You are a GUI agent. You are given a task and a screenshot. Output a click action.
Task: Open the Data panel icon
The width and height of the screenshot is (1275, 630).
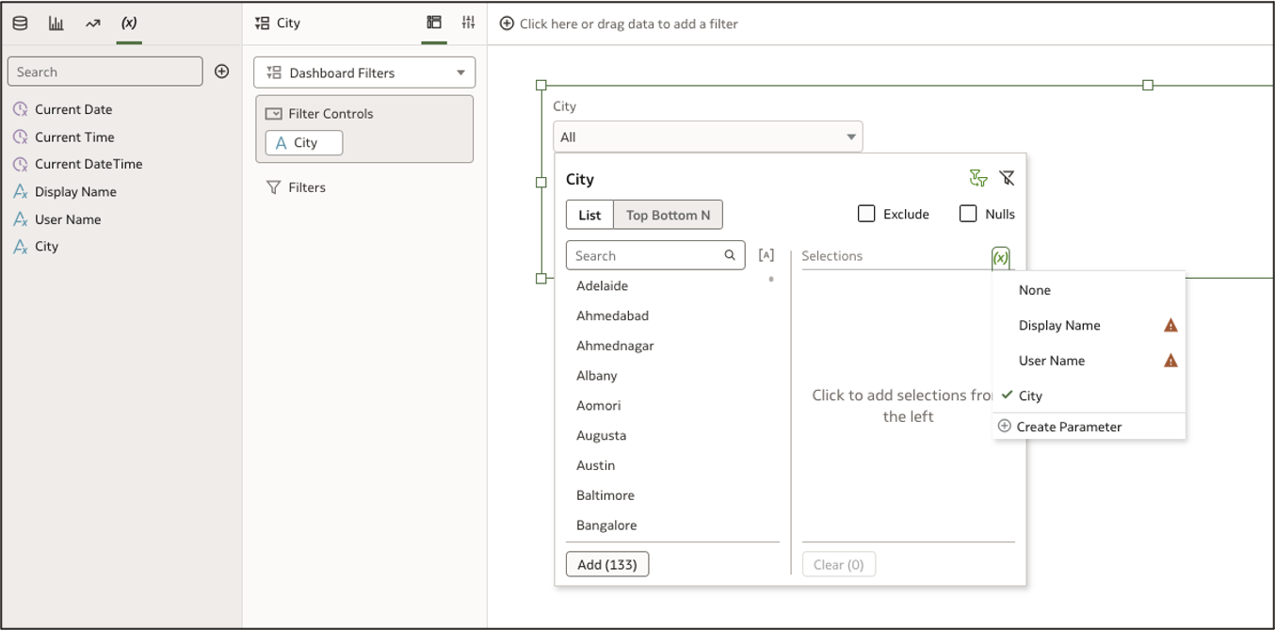tap(19, 23)
